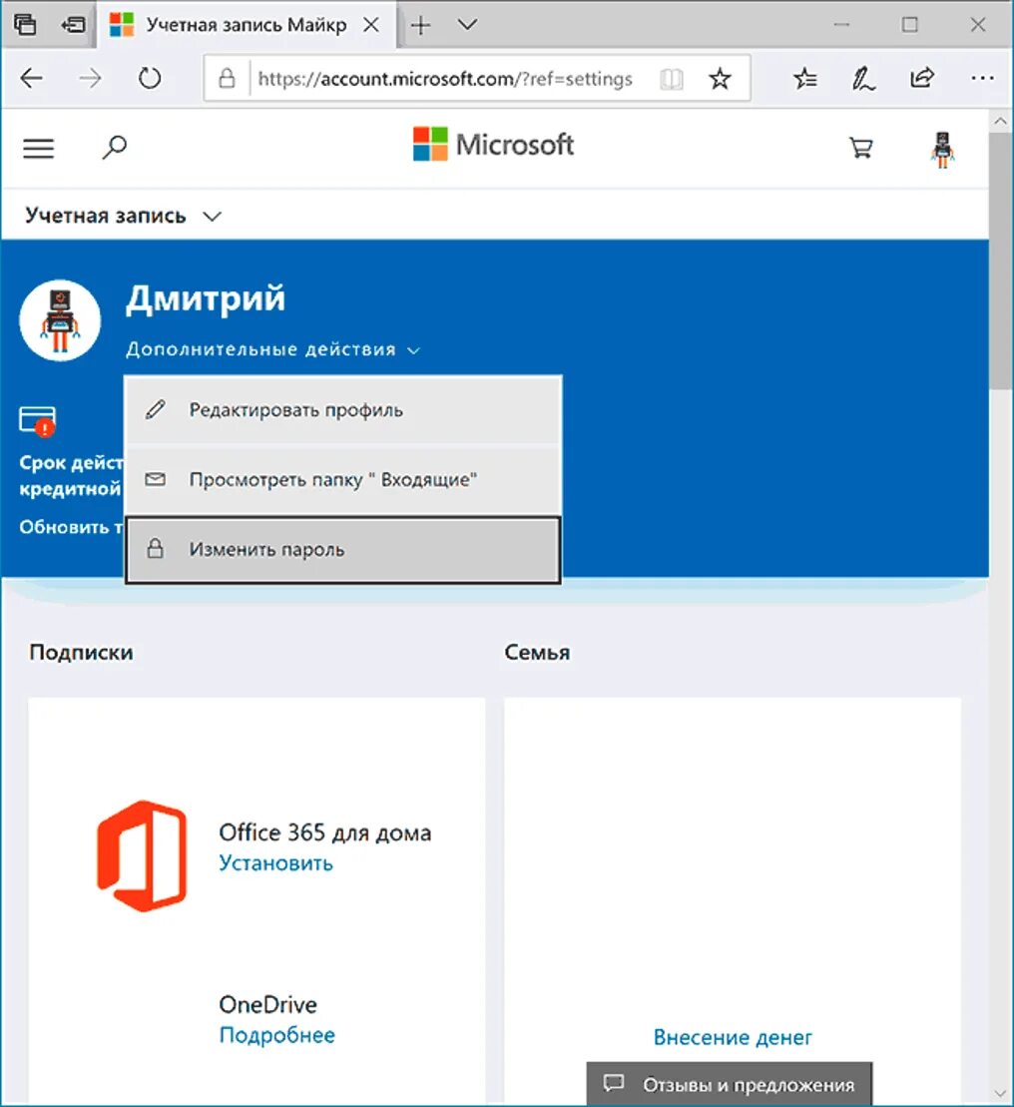This screenshot has width=1014, height=1107.
Task: Click Установить link for Office 365
Action: click(275, 862)
